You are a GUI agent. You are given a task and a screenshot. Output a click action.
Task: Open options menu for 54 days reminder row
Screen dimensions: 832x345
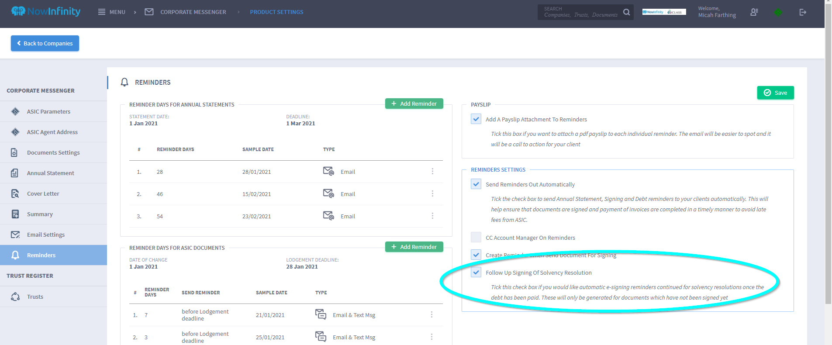(x=432, y=216)
